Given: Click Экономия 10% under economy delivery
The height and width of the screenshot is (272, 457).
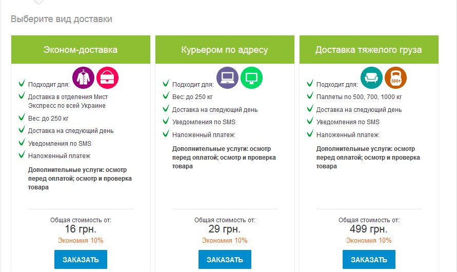Looking at the screenshot, I should 81,241.
